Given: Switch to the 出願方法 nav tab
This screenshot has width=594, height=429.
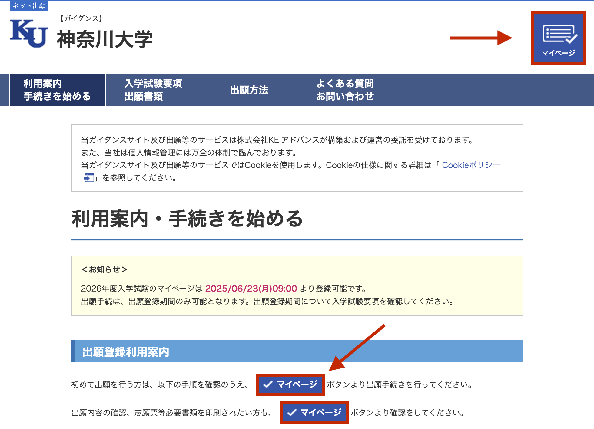Looking at the screenshot, I should (249, 90).
